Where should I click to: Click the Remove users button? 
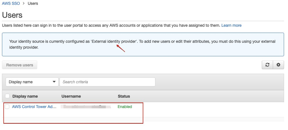tap(20, 65)
